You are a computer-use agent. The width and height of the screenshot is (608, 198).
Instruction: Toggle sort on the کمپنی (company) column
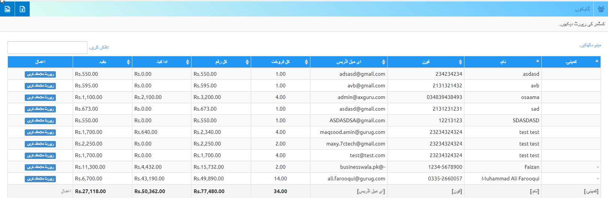[x=597, y=61]
